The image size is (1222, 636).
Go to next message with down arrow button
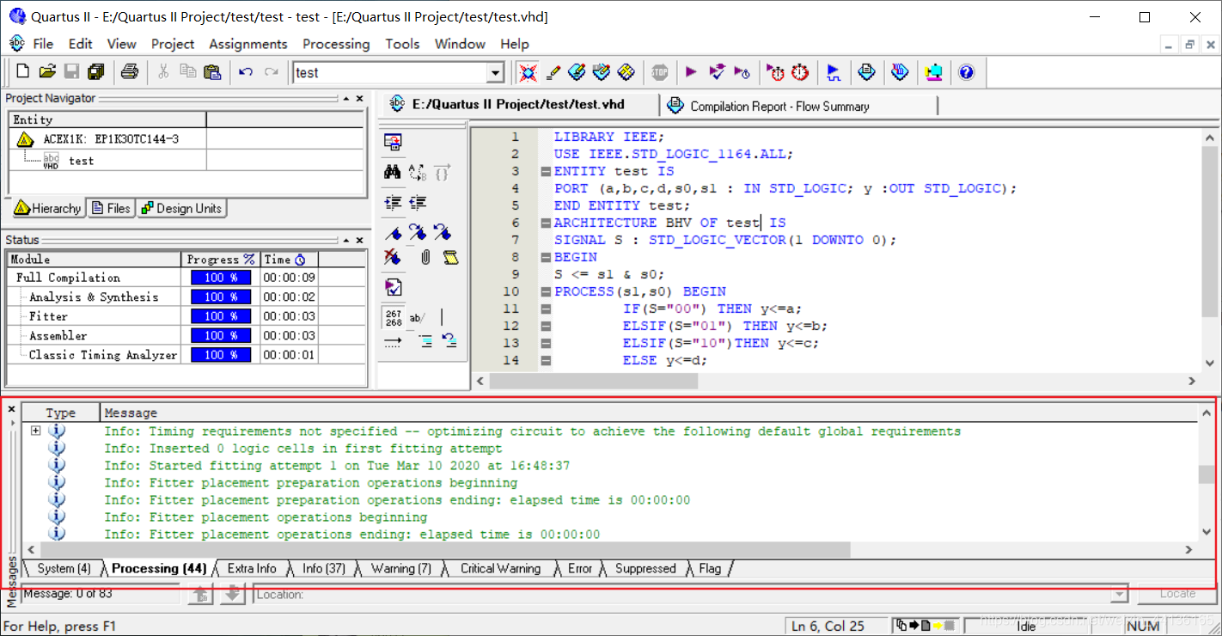[x=233, y=594]
